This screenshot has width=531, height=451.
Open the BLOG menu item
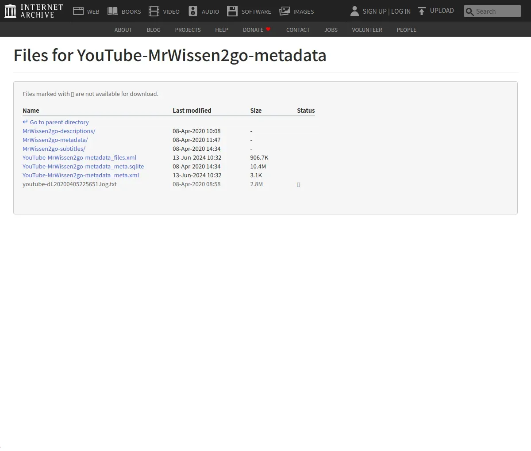click(x=154, y=30)
